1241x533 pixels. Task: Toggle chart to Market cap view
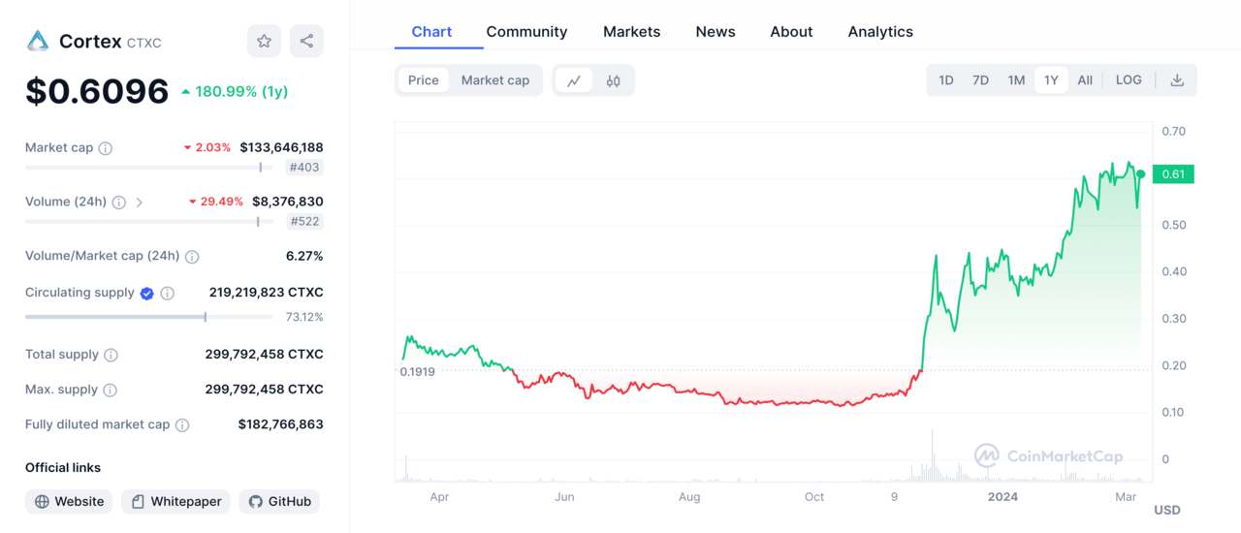494,80
